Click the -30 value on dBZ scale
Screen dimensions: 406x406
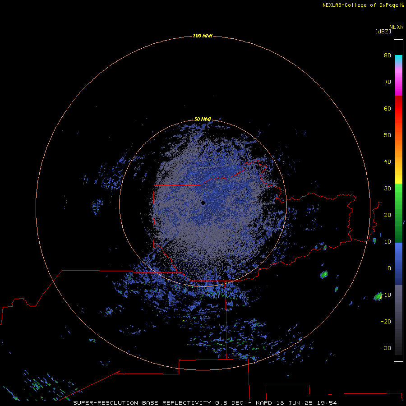pos(386,348)
